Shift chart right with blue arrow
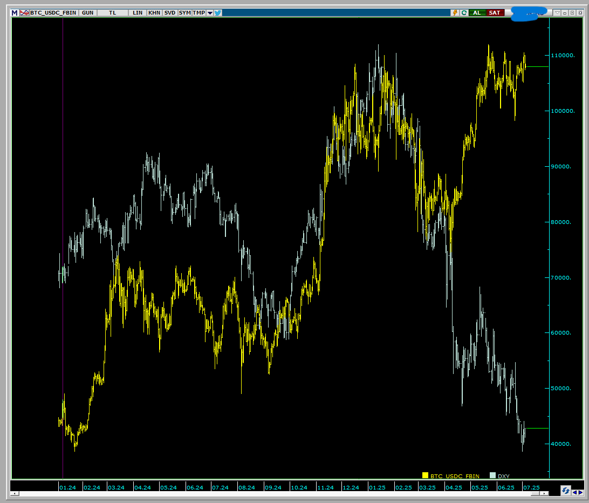589x503 pixels. [580, 492]
